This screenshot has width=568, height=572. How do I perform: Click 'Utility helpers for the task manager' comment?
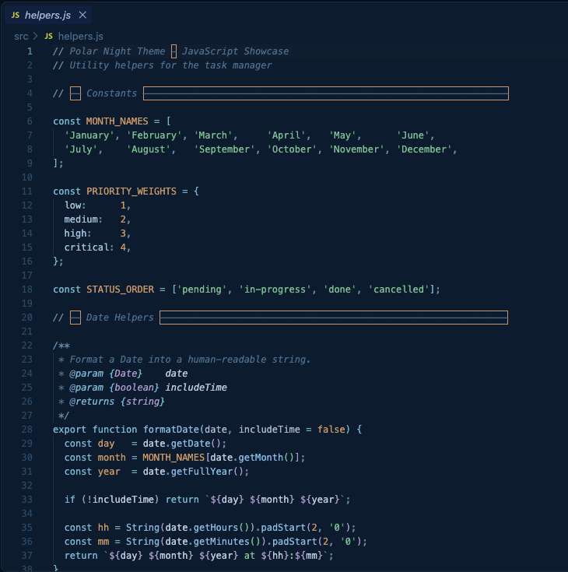[170, 65]
